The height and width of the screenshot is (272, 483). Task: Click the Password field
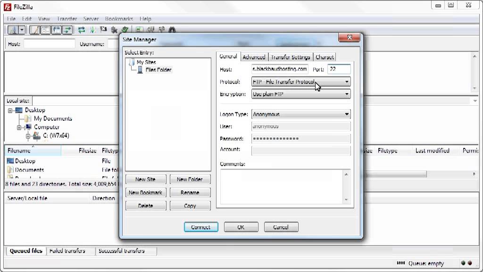[301, 138]
